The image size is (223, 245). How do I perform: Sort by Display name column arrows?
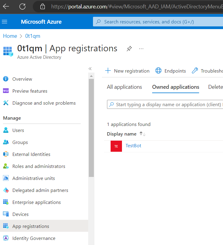pyautogui.click(x=142, y=134)
